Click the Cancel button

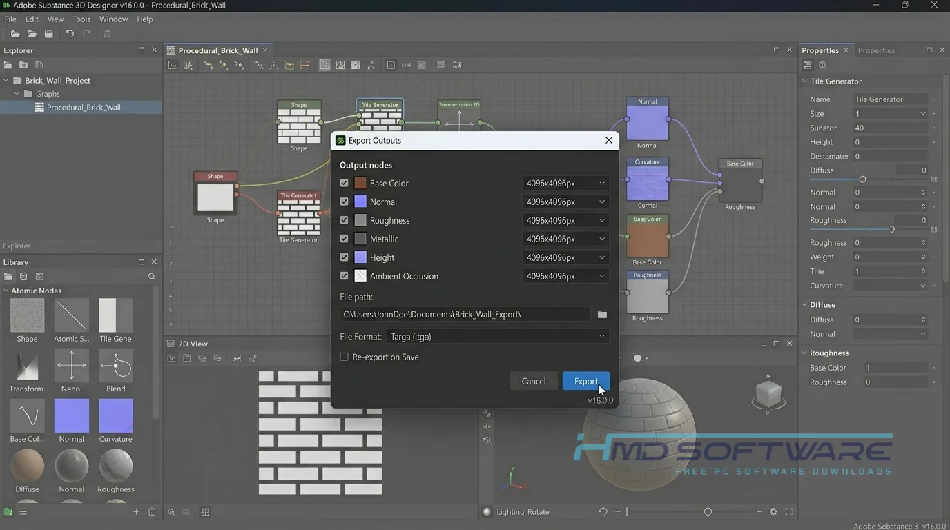[x=534, y=381]
